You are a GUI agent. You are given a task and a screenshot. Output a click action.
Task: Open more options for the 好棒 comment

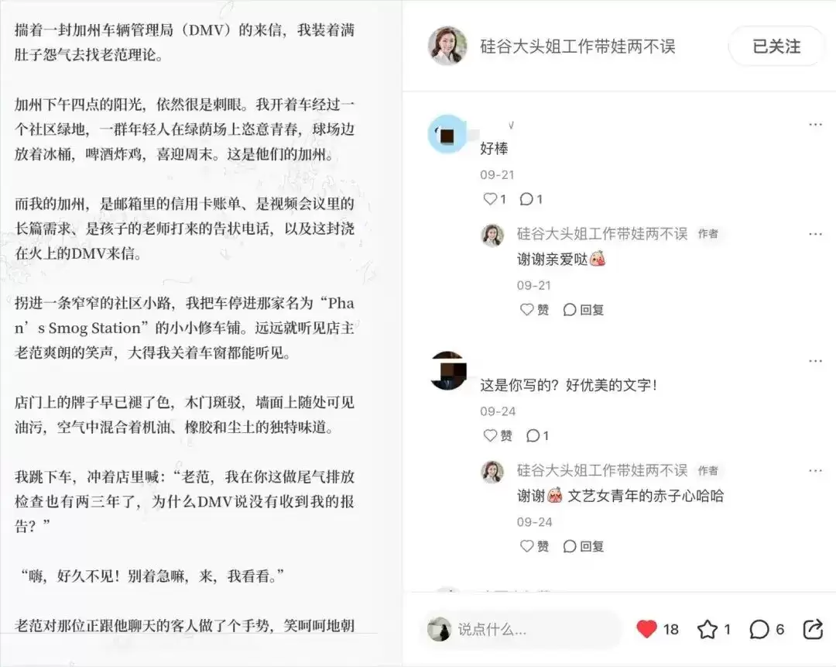tap(815, 124)
